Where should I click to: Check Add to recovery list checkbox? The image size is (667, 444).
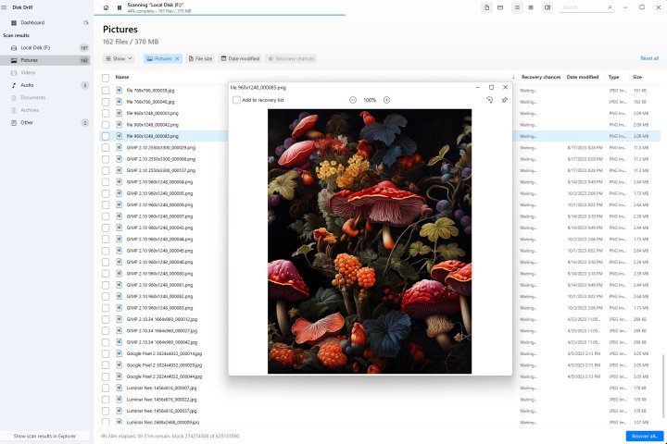(237, 100)
